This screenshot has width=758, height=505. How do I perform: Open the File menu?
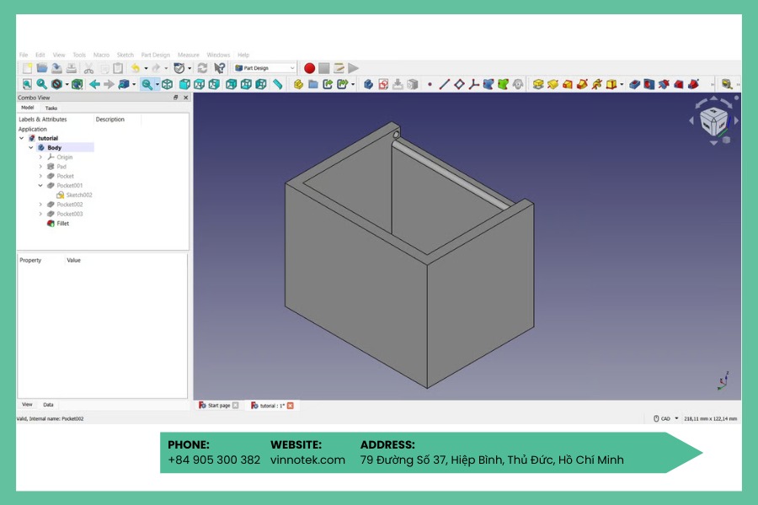tap(24, 55)
